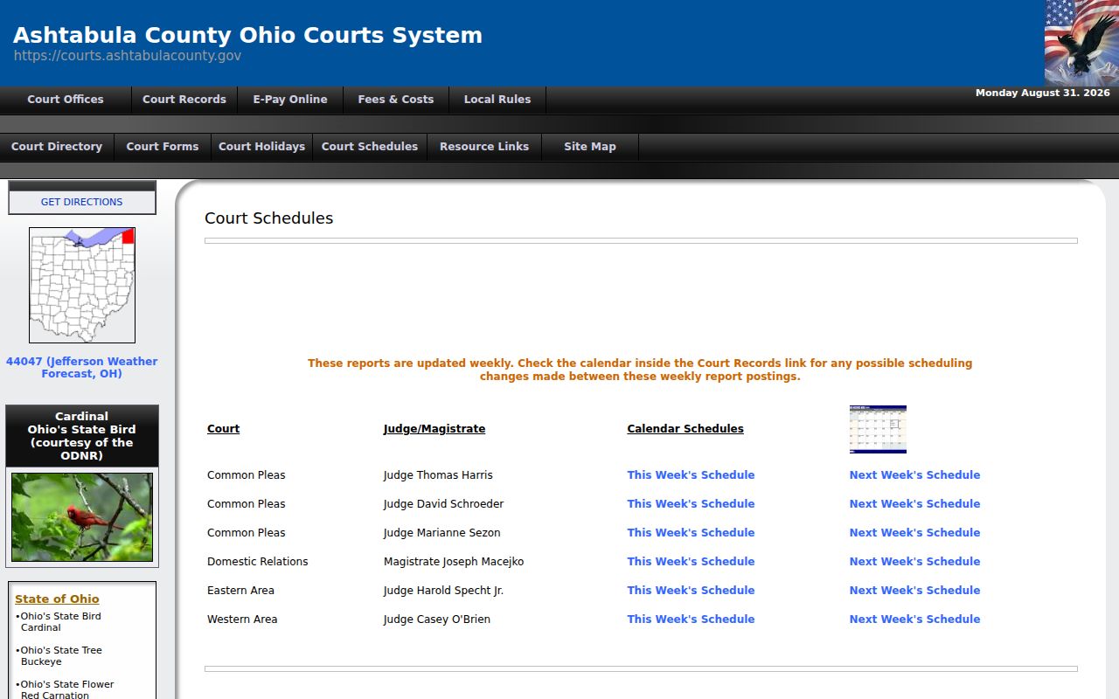The height and width of the screenshot is (699, 1119).
Task: Open Judge Thomas Harris Next Week's Schedule
Action: [914, 475]
